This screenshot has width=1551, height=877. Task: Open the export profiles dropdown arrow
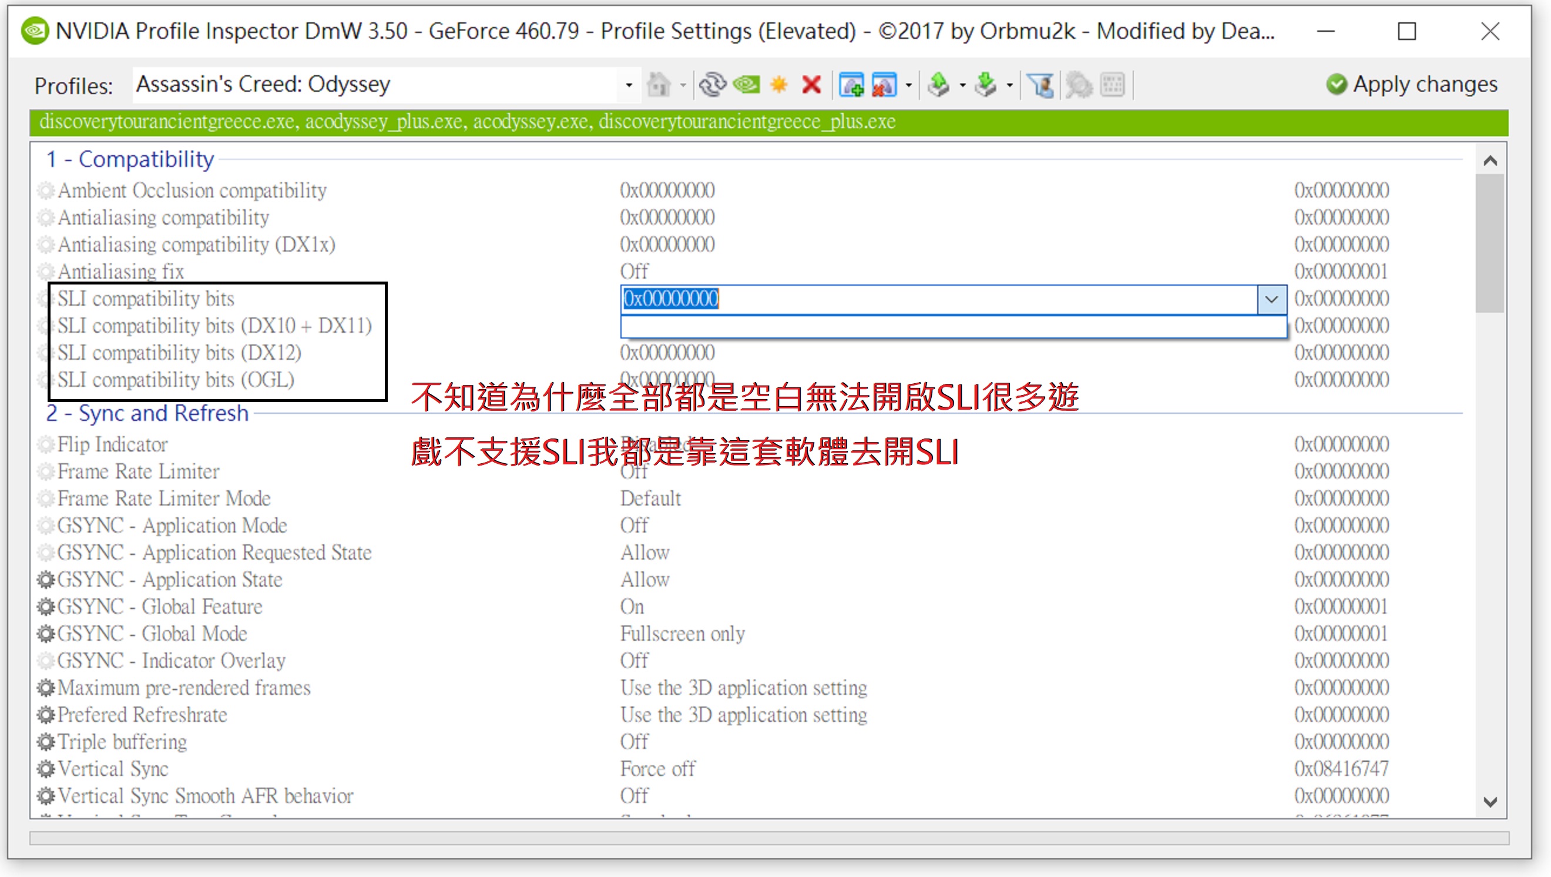[962, 85]
